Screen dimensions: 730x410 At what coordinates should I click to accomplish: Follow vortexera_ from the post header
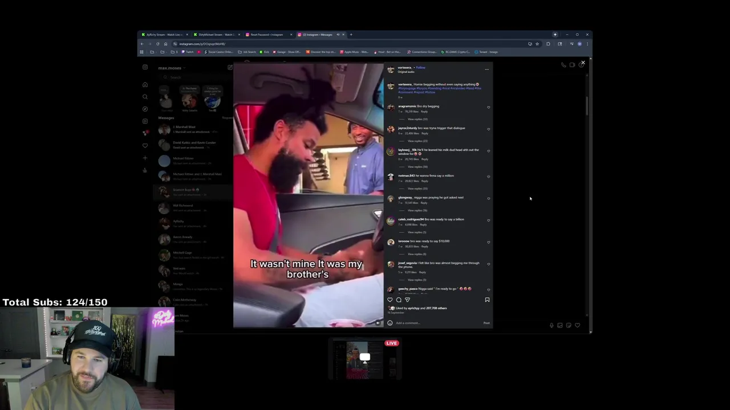coord(421,68)
